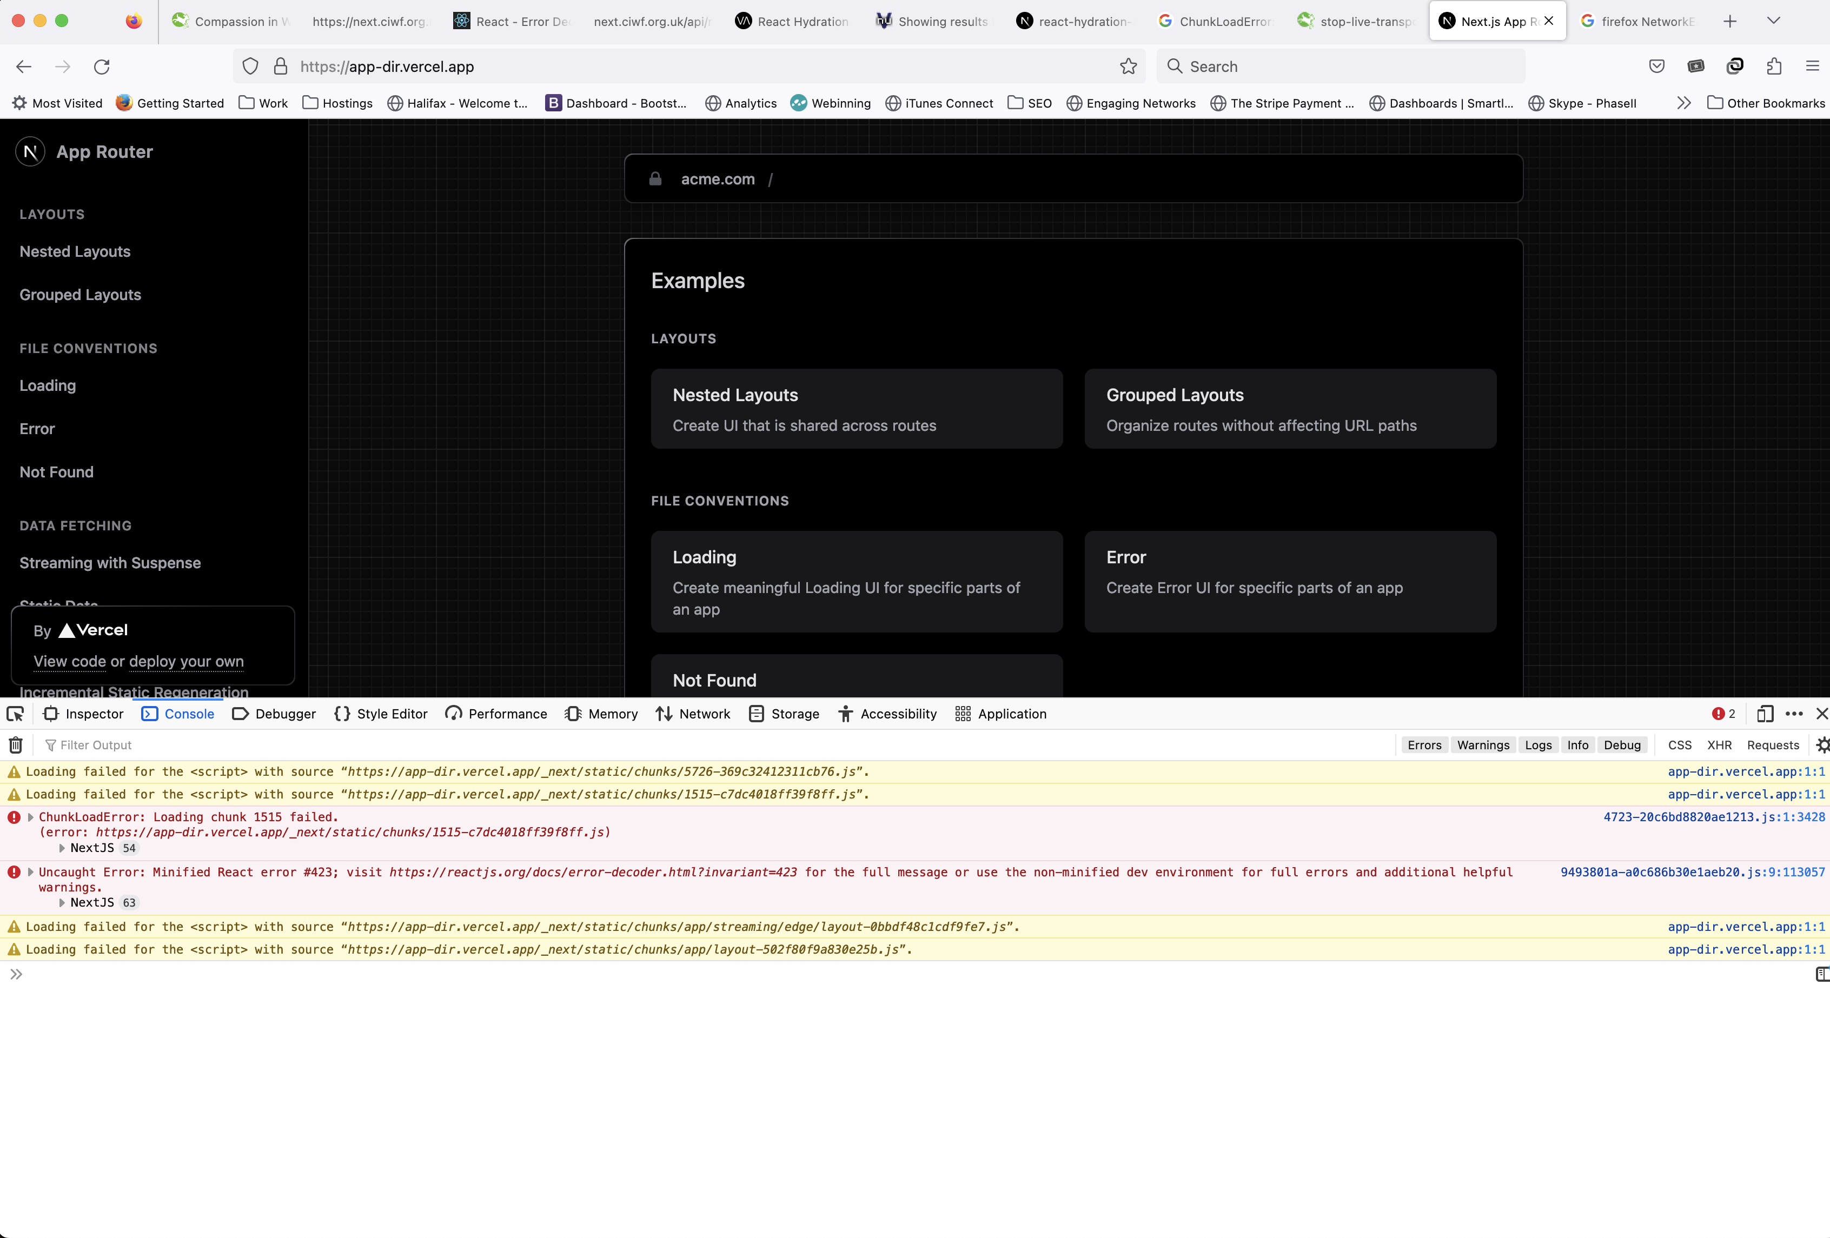Screen dimensions: 1830x1238
Task: Enable the XHR console filter
Action: [1720, 744]
